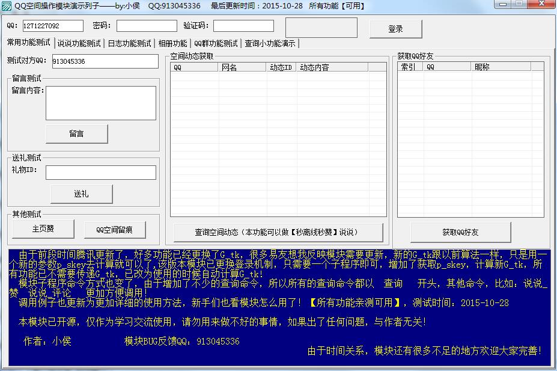Click the QQ空间留痕 button
Screen dimensions: 557x371
coord(115,230)
